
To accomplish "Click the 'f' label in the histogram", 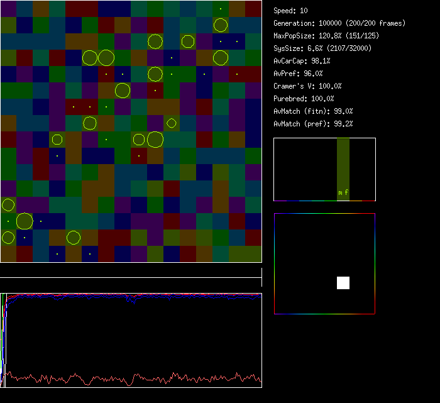I will [346, 192].
